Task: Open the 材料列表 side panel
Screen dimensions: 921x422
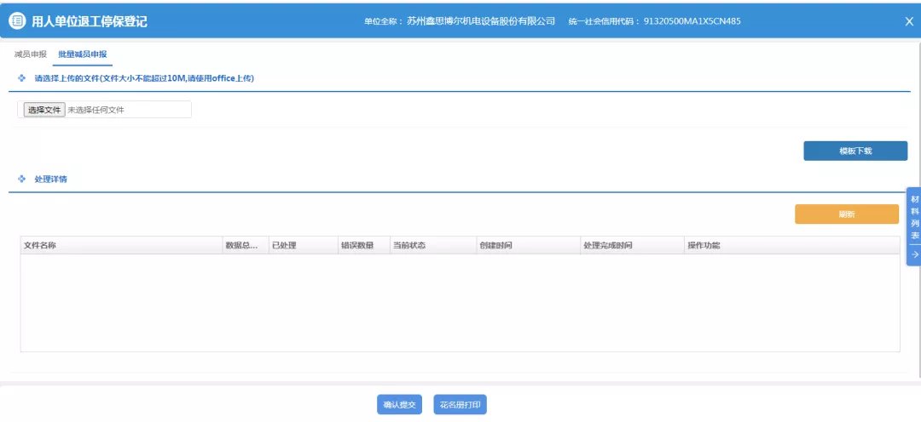Action: coord(914,217)
